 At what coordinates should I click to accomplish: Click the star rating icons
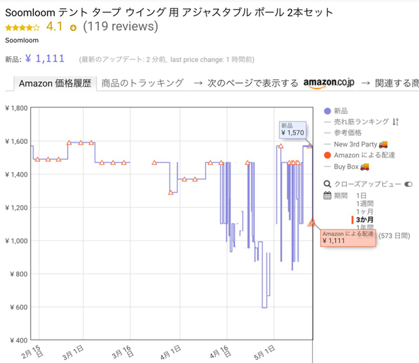tap(22, 27)
